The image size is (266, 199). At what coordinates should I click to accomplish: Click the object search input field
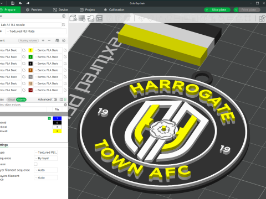(x=32, y=104)
